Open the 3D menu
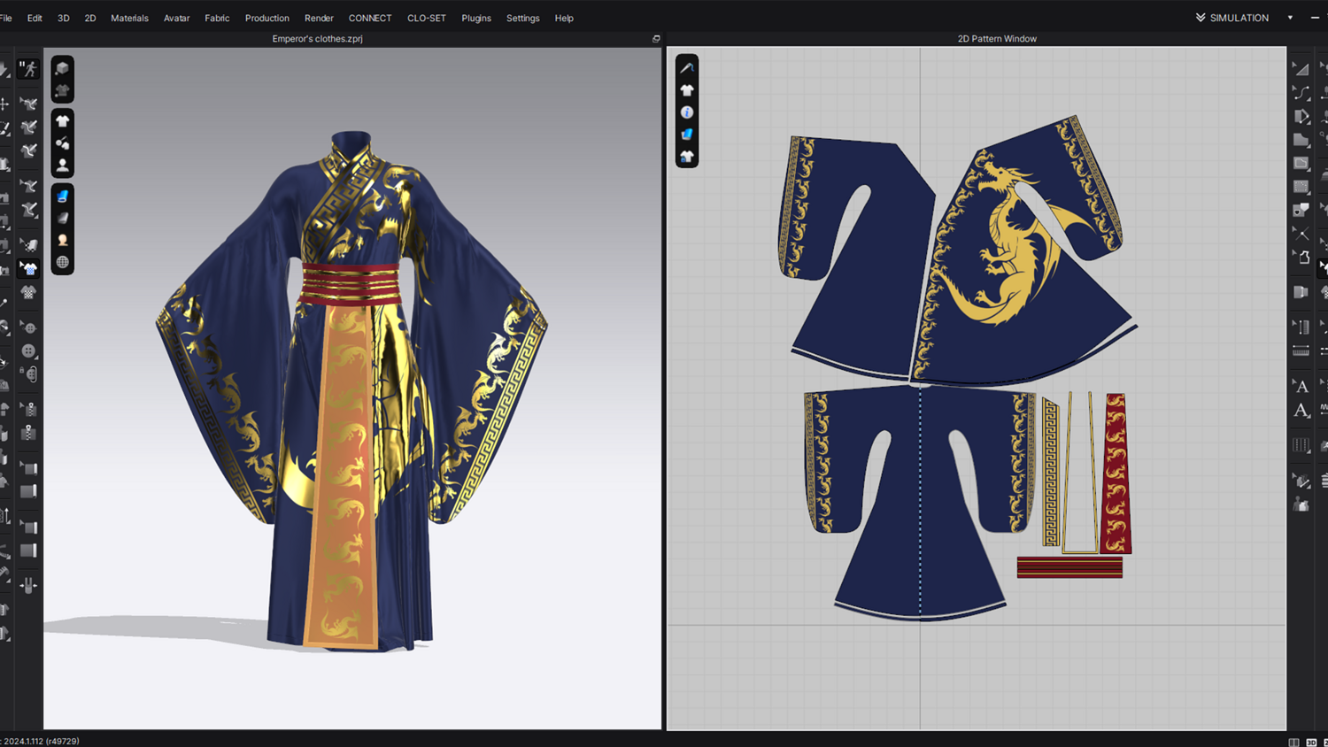The image size is (1328, 747). [x=64, y=18]
